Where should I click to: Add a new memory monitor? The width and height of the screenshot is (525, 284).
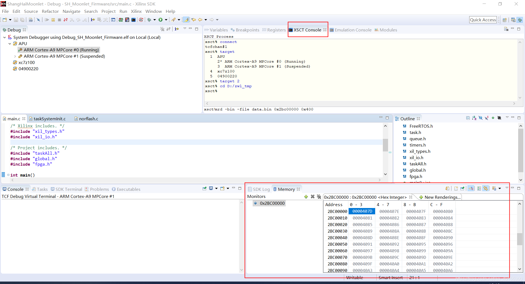(306, 197)
